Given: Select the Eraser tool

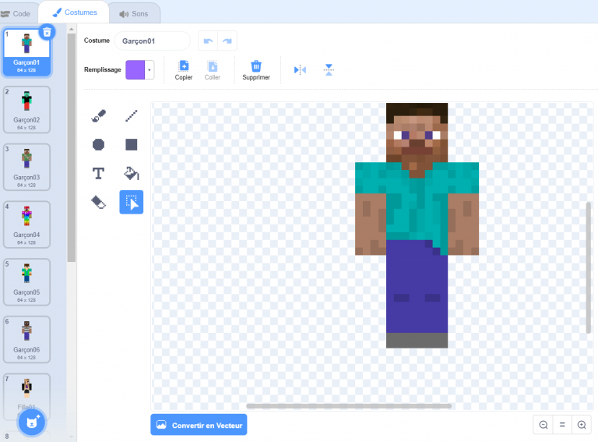Looking at the screenshot, I should tap(98, 203).
